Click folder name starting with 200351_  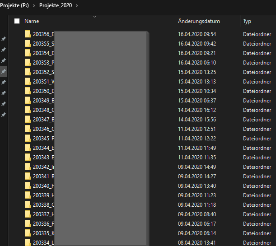pos(43,82)
